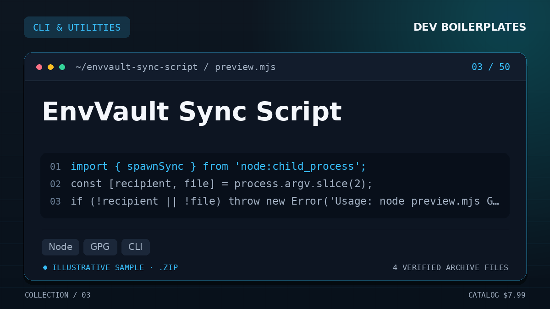The width and height of the screenshot is (550, 309).
Task: Select the CLI & UTILITIES category badge
Action: 77,27
